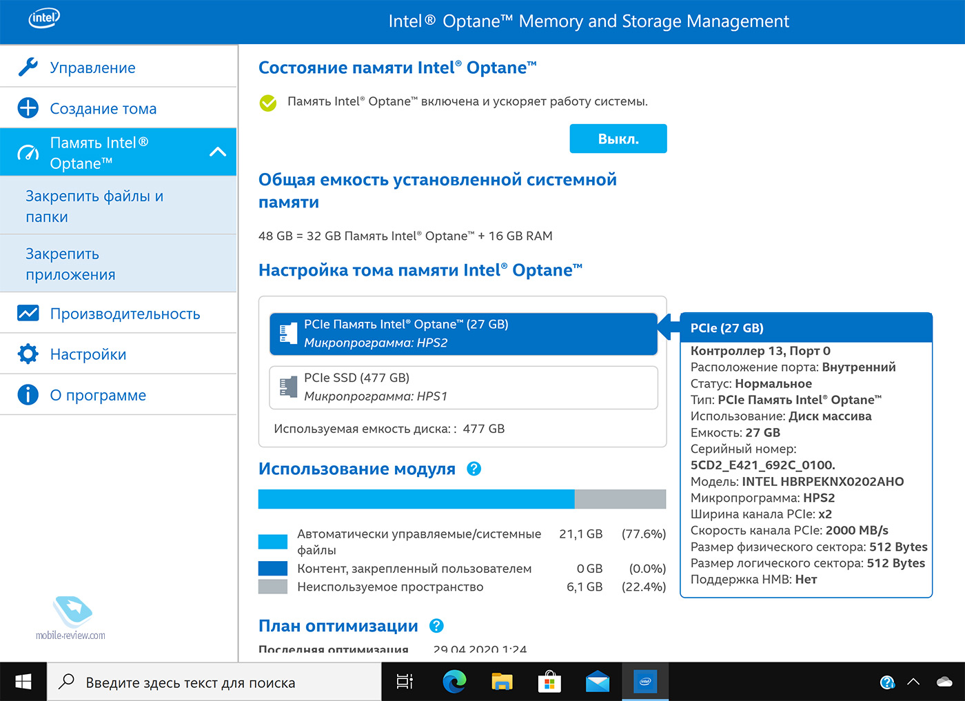This screenshot has width=965, height=701.
Task: Open the Управление section
Action: coord(119,67)
